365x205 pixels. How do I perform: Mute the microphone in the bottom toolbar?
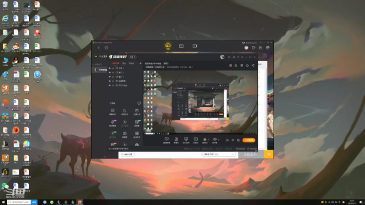(x=205, y=140)
